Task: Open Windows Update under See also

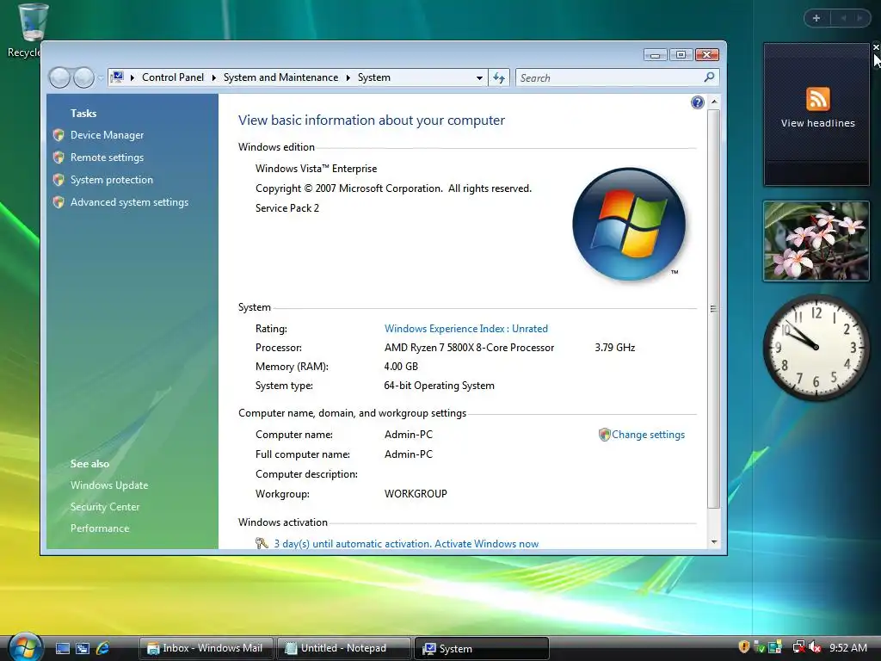Action: [109, 485]
